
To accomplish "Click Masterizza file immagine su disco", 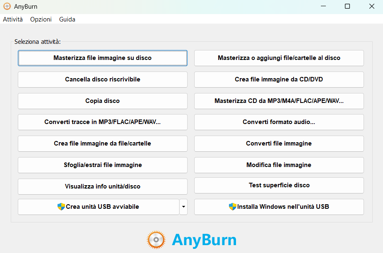I will coord(103,58).
